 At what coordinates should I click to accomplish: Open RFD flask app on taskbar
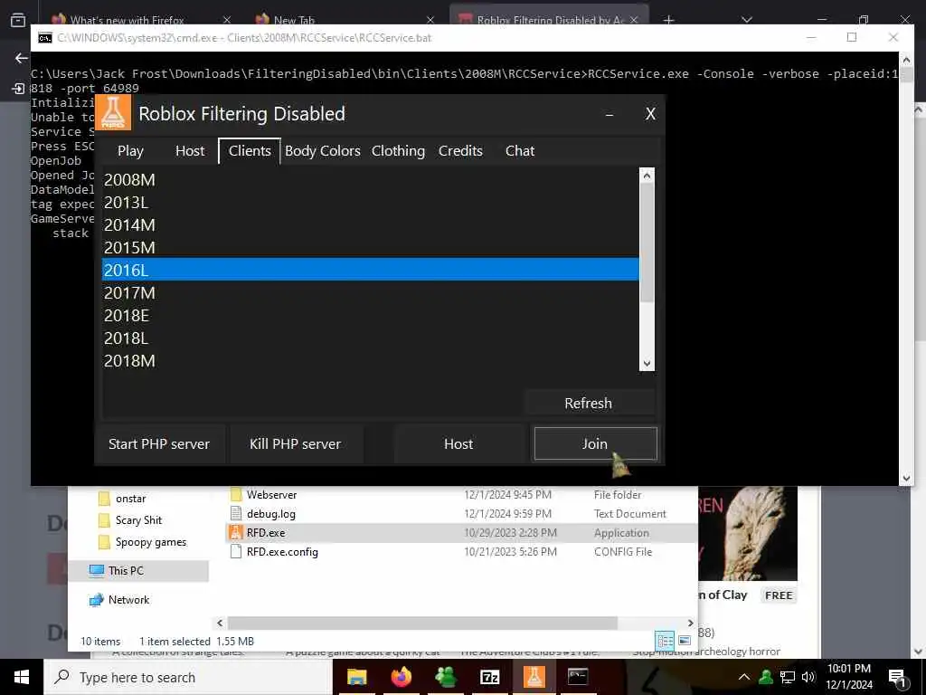tap(534, 677)
